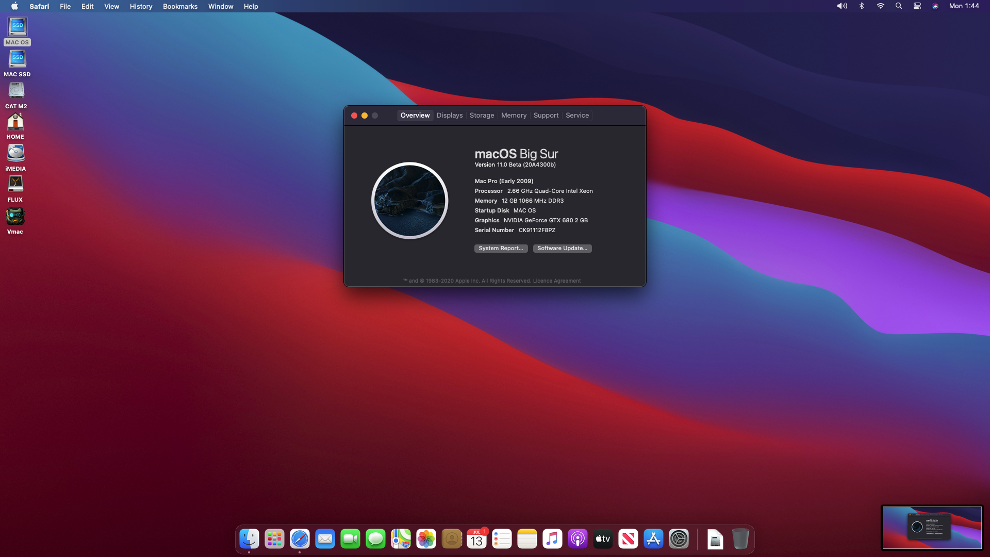Open Messages in the dock
The image size is (990, 557).
[x=375, y=539]
